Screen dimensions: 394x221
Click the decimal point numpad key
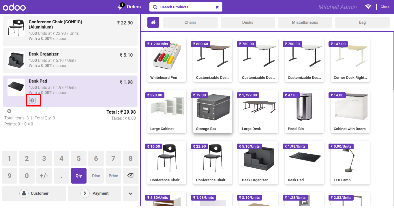[x=61, y=176]
